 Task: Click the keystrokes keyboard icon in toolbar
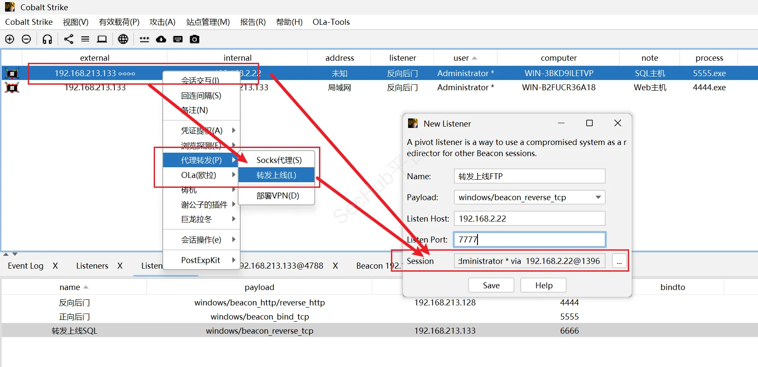pos(178,39)
